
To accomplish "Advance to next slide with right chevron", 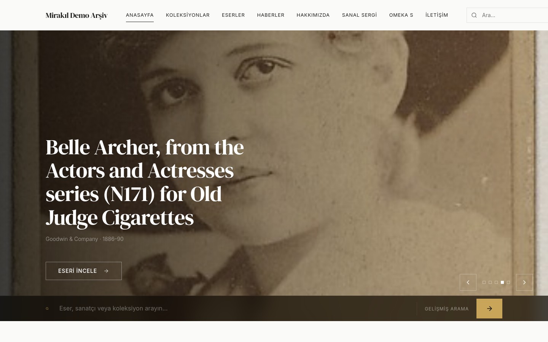I will (524, 282).
